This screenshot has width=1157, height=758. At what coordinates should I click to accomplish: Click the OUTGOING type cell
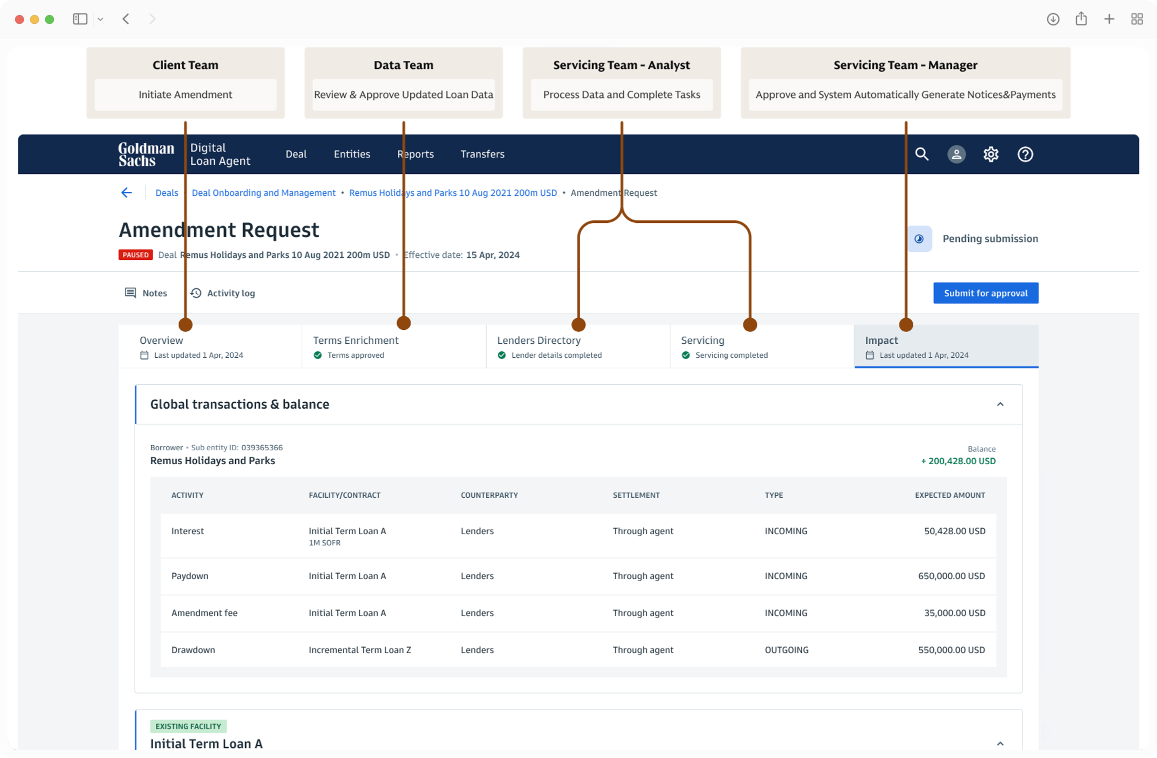coord(786,650)
